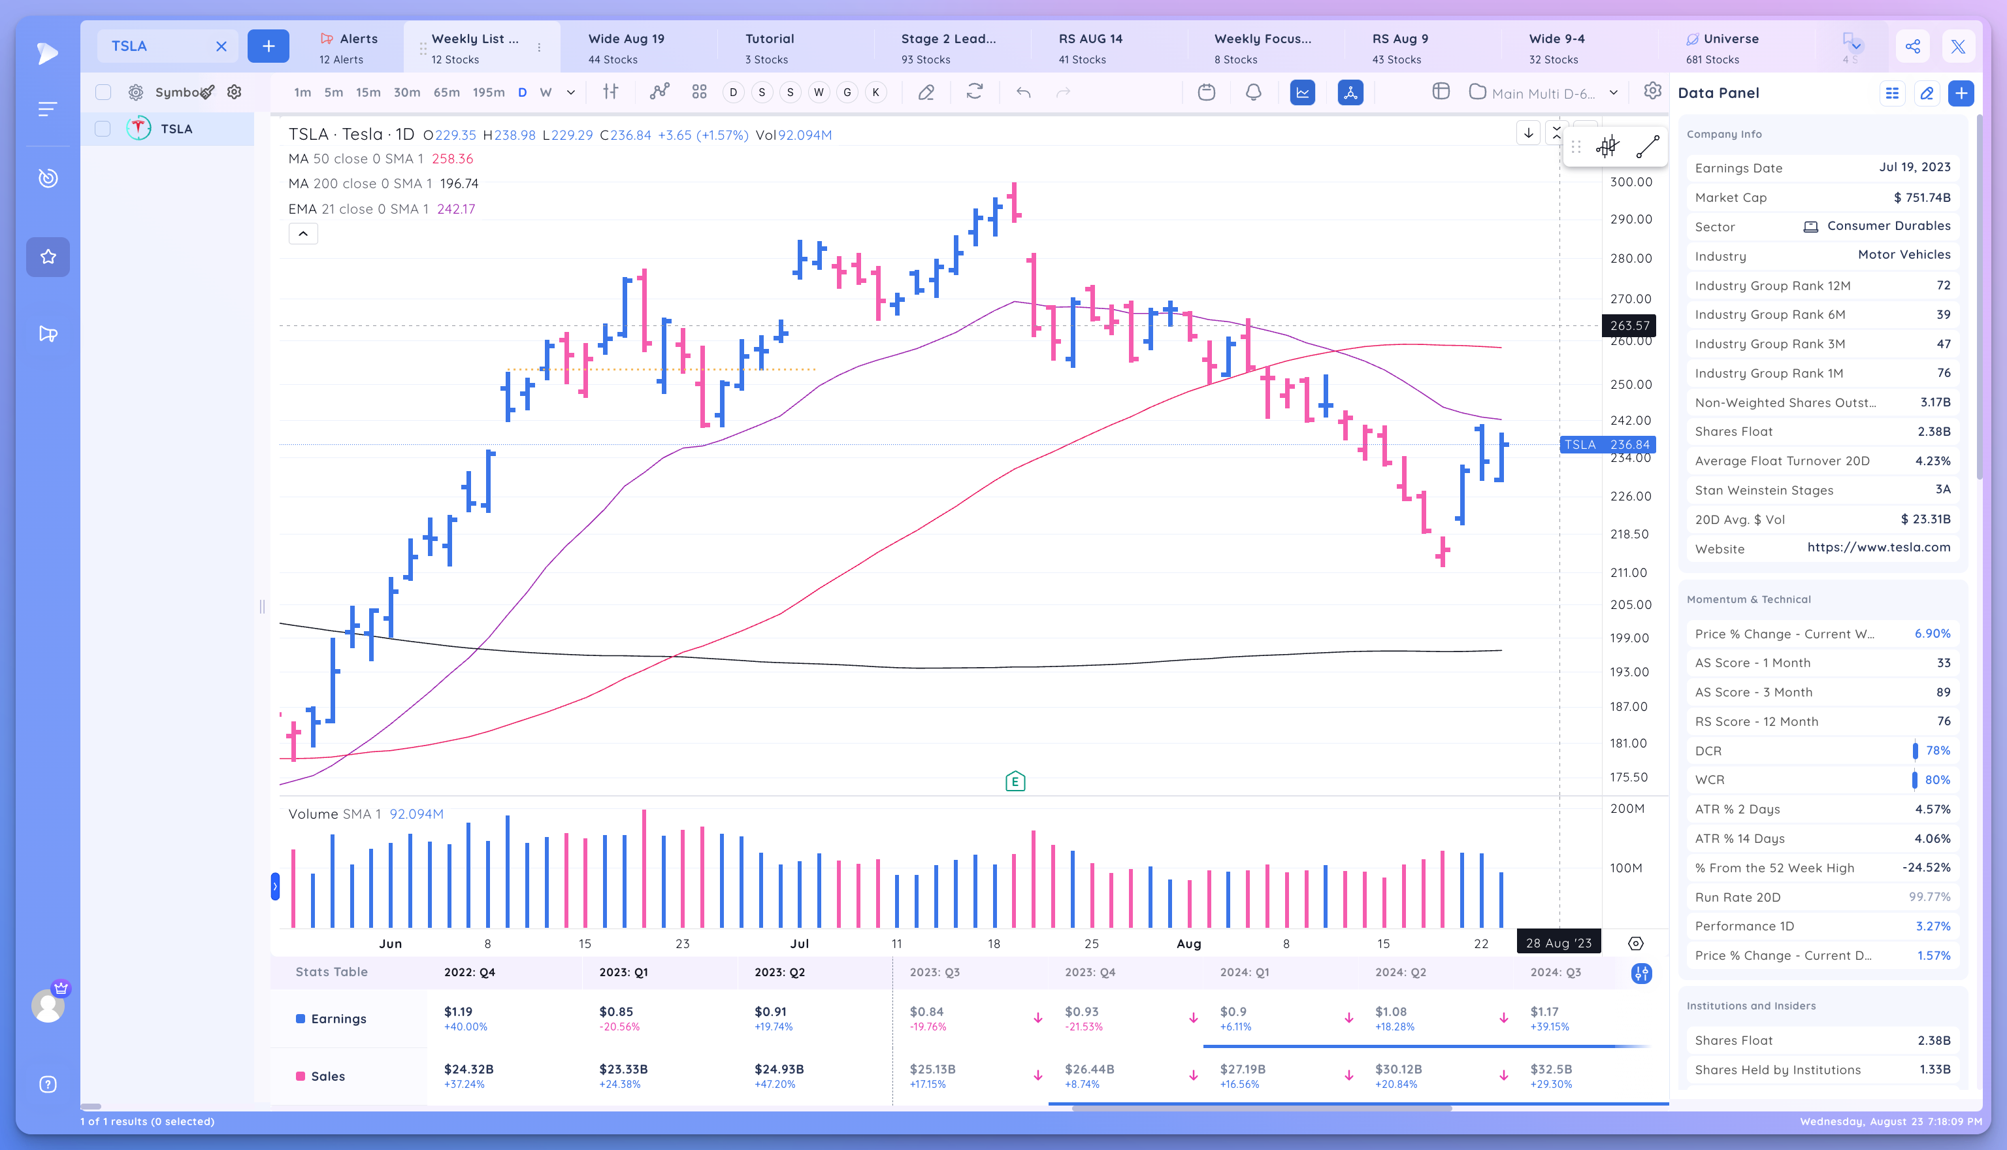Expand the timeframe chevron dropdown
Image resolution: width=2007 pixels, height=1150 pixels.
[571, 92]
